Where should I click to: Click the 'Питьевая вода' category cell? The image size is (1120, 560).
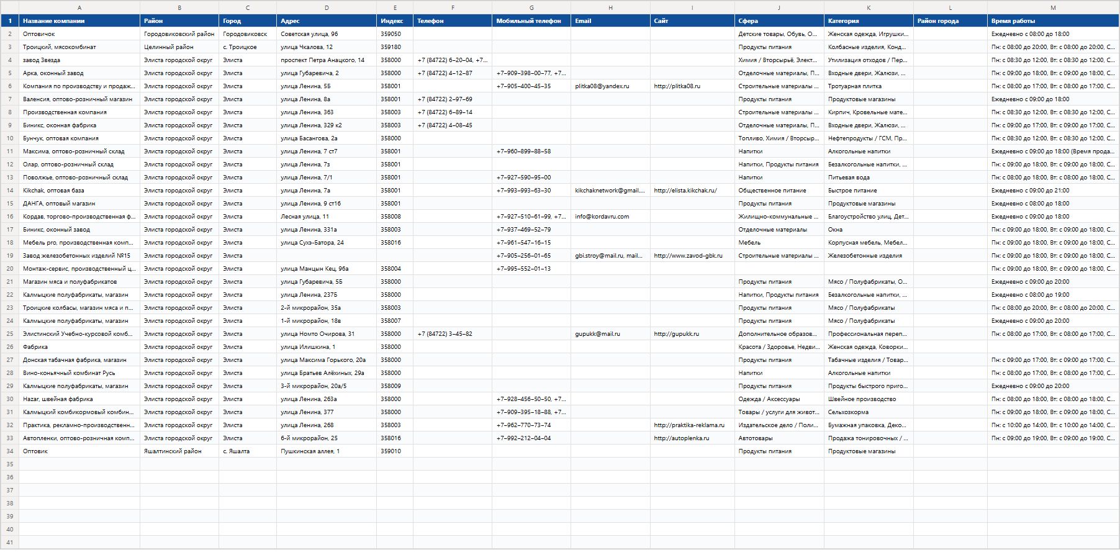tap(869, 178)
